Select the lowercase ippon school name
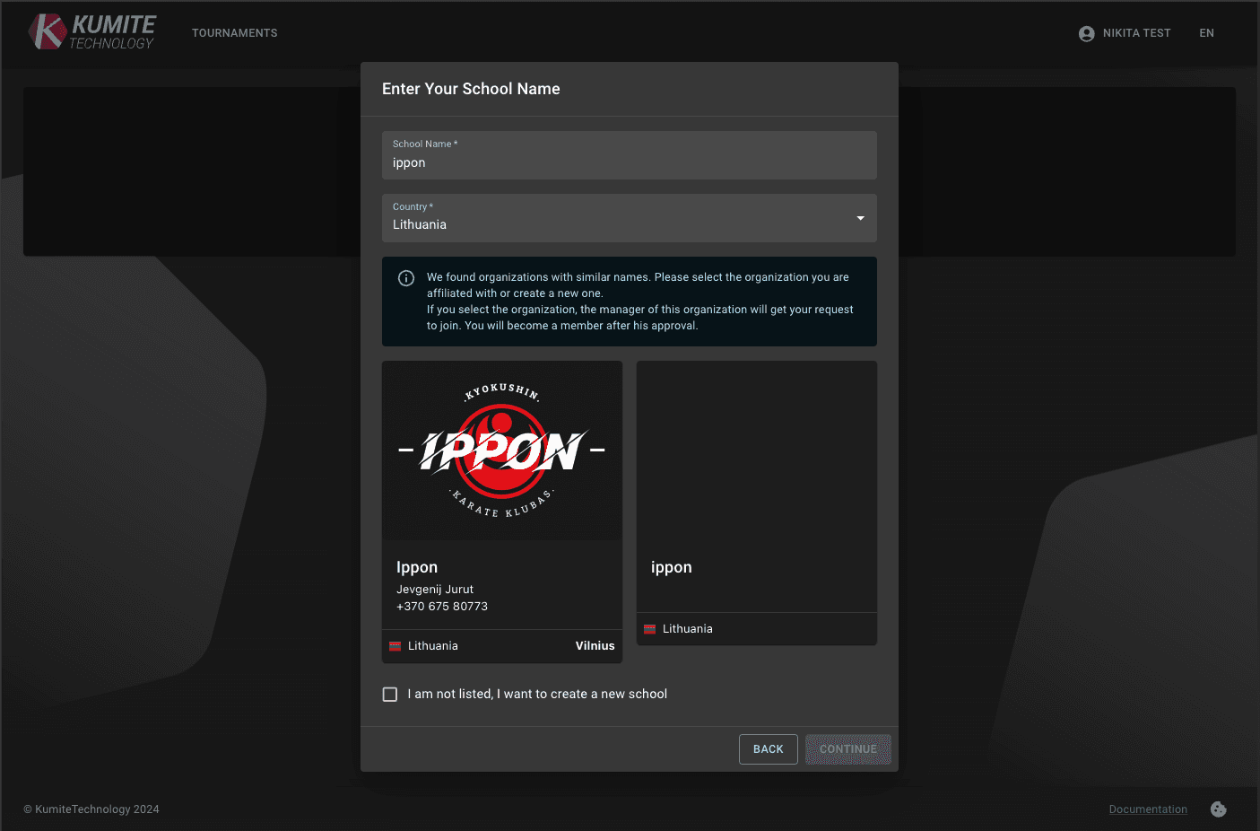Viewport: 1260px width, 831px height. [x=672, y=567]
